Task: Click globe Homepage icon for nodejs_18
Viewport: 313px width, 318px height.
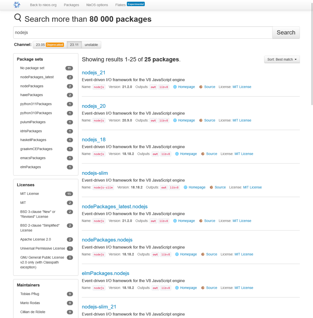Action: tap(177, 154)
